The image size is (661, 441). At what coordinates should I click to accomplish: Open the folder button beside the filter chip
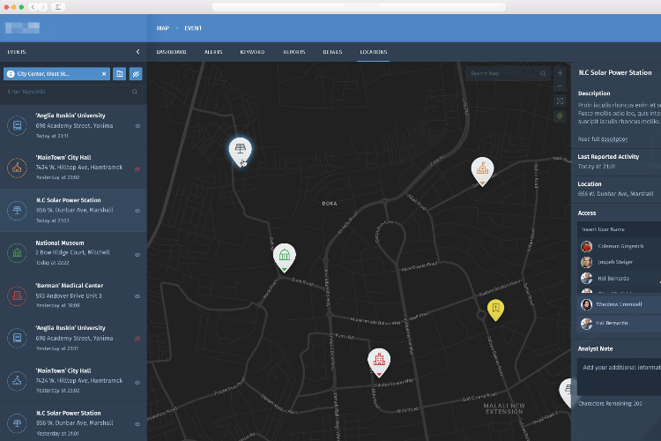pos(120,74)
